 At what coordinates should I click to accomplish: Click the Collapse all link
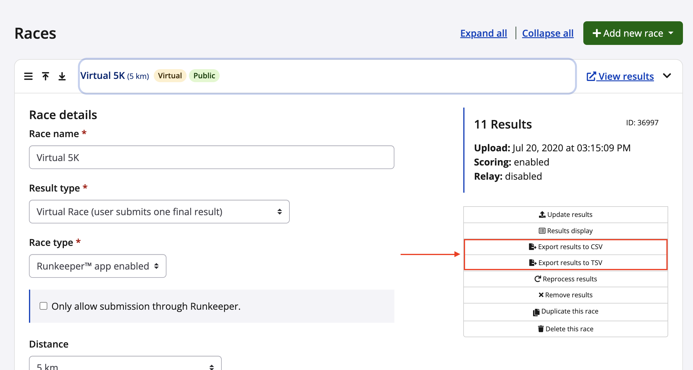coord(548,33)
